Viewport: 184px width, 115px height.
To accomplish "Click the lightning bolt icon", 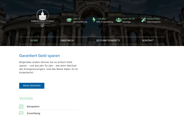I will (94, 20).
